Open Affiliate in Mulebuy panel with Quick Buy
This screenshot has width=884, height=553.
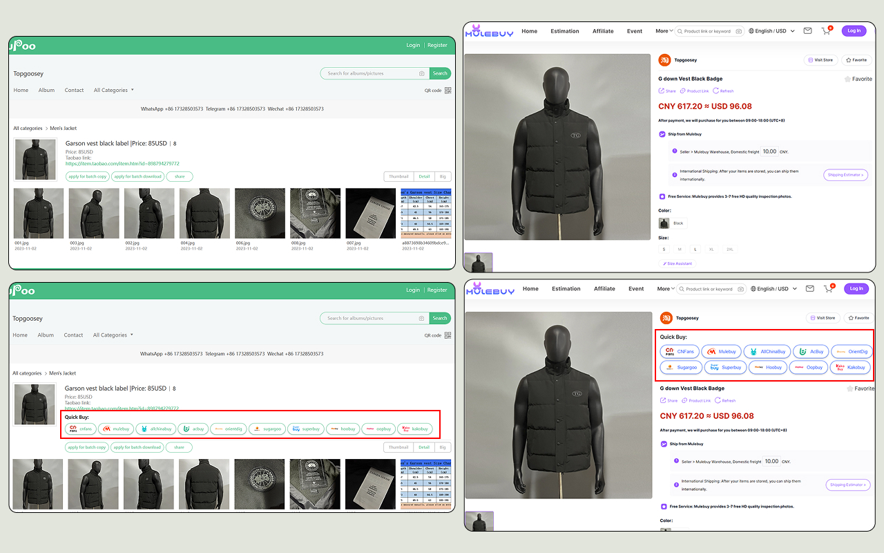click(604, 289)
